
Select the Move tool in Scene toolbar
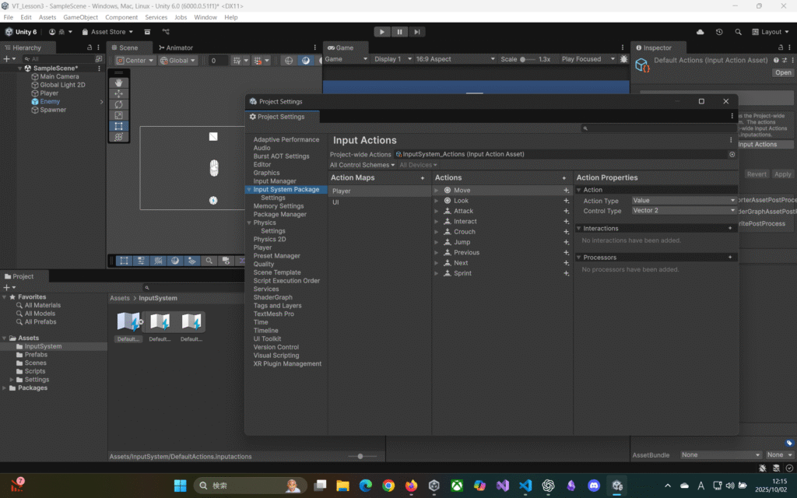click(118, 93)
